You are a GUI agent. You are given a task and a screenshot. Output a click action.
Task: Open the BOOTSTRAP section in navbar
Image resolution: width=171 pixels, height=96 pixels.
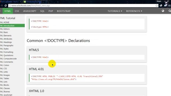(x=64, y=11)
